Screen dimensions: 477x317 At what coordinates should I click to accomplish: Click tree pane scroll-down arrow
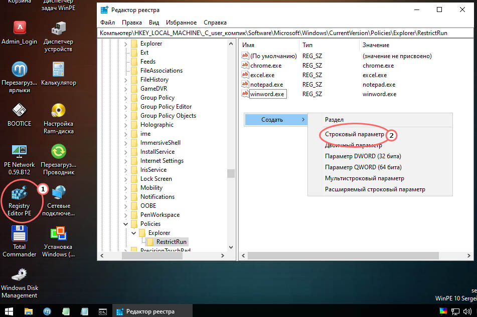pos(231,247)
